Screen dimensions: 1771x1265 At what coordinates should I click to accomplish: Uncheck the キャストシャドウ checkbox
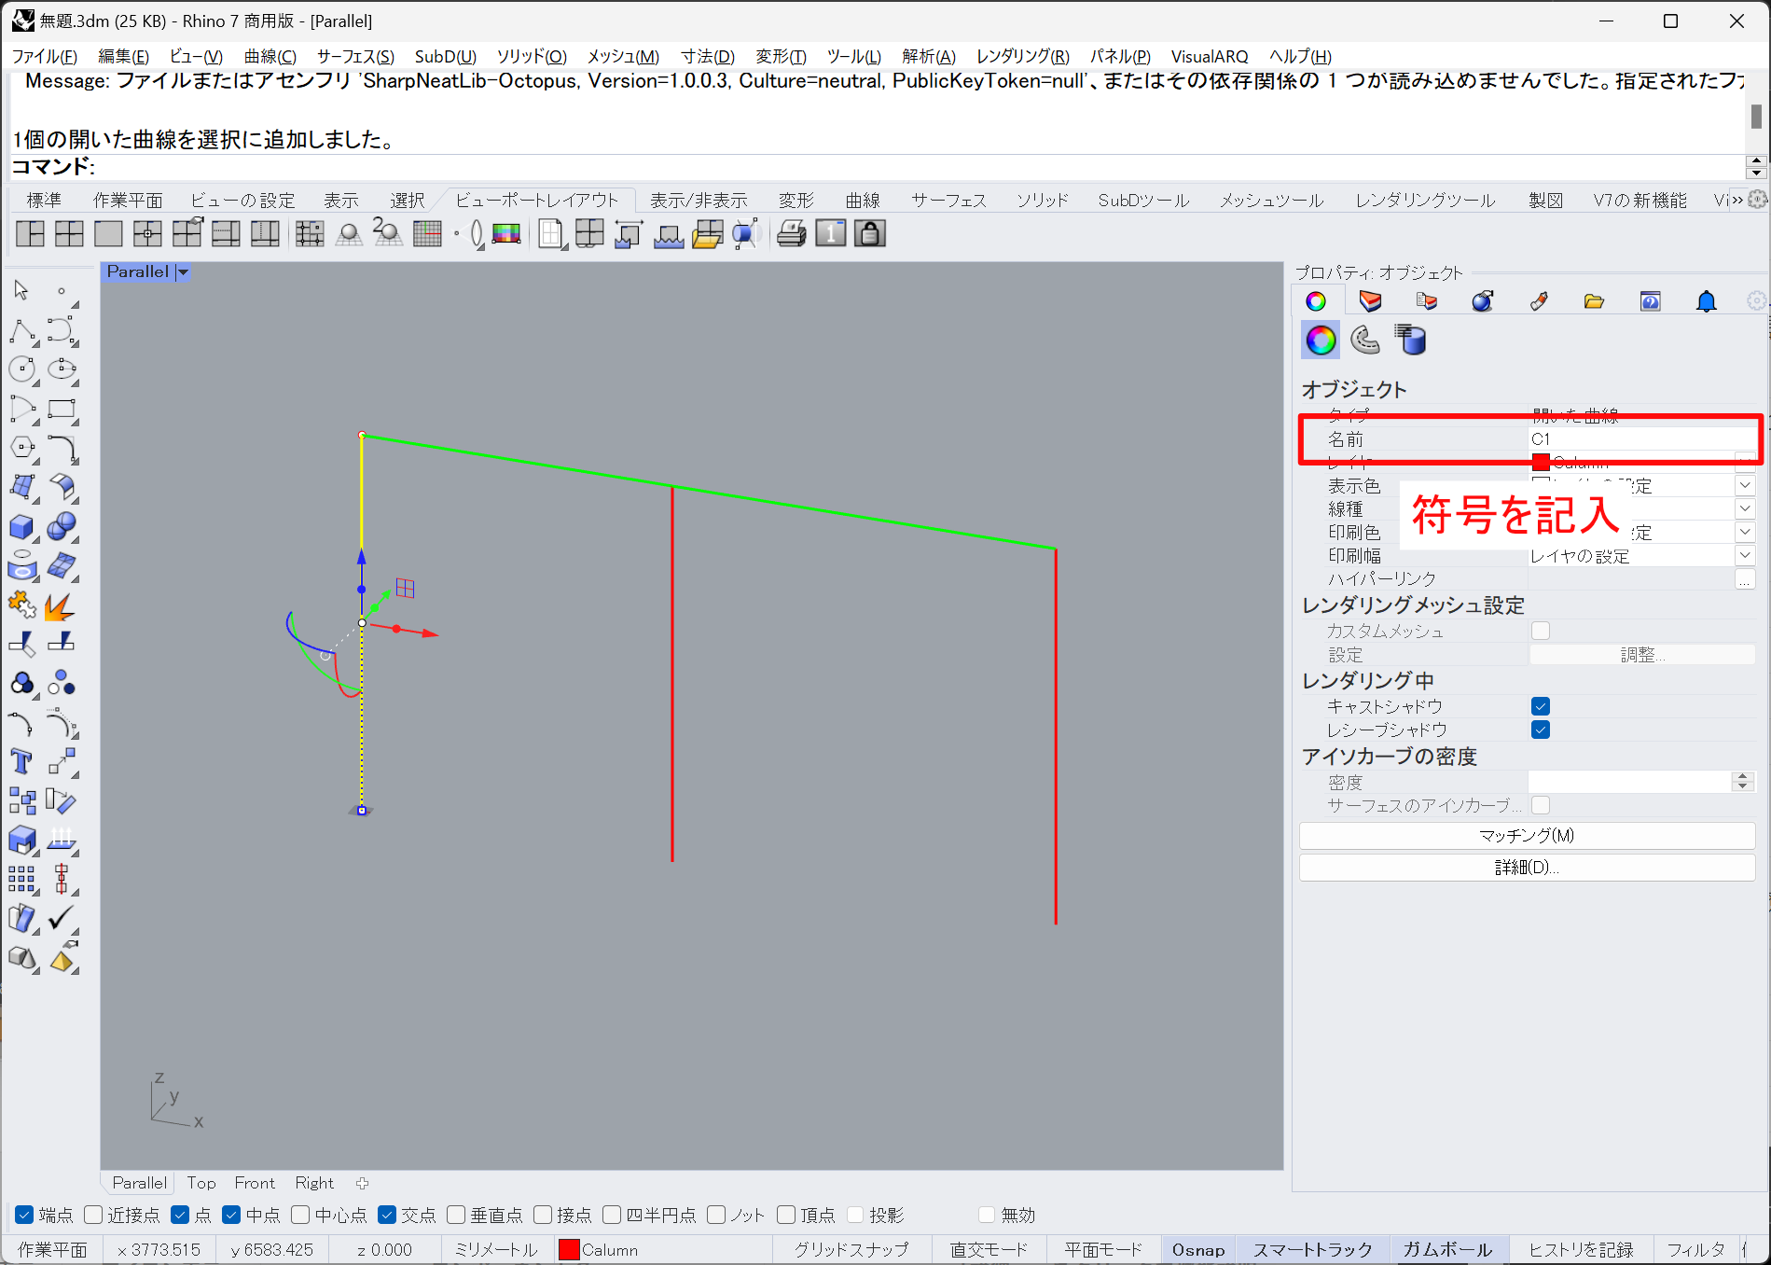[1541, 706]
